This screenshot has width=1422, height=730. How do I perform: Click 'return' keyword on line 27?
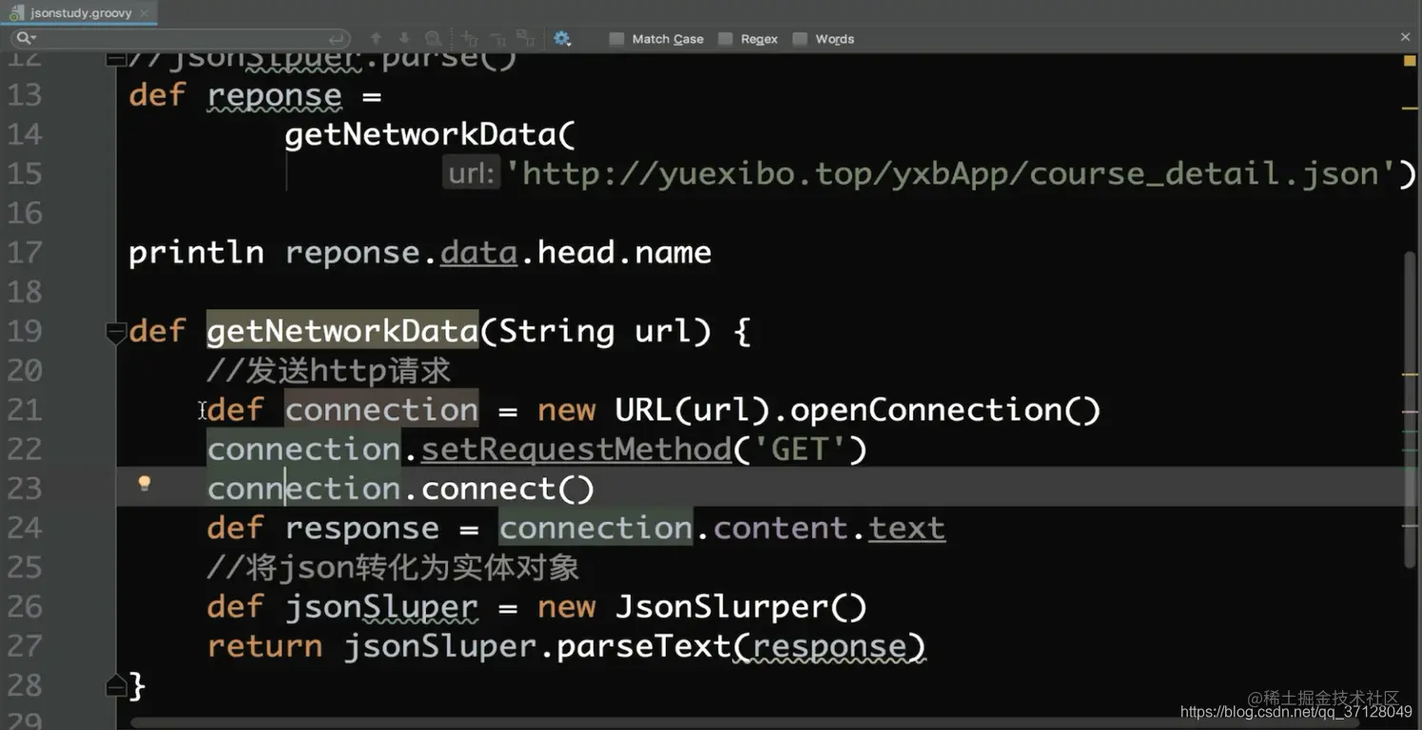tap(264, 647)
